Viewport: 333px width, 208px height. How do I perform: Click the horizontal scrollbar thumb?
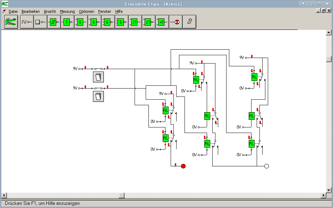[x=122, y=195]
